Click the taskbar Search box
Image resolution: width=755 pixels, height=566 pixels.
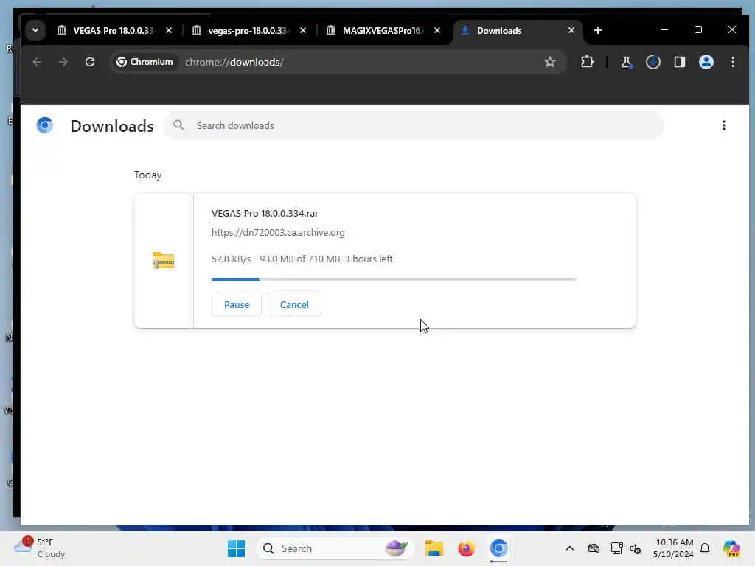[x=335, y=548]
